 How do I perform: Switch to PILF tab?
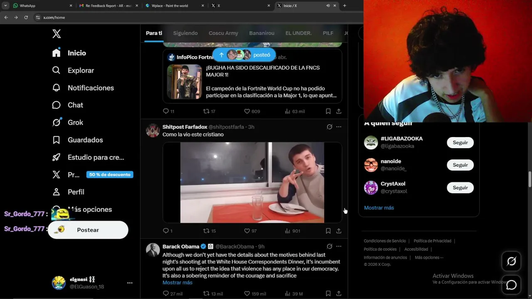pyautogui.click(x=328, y=33)
